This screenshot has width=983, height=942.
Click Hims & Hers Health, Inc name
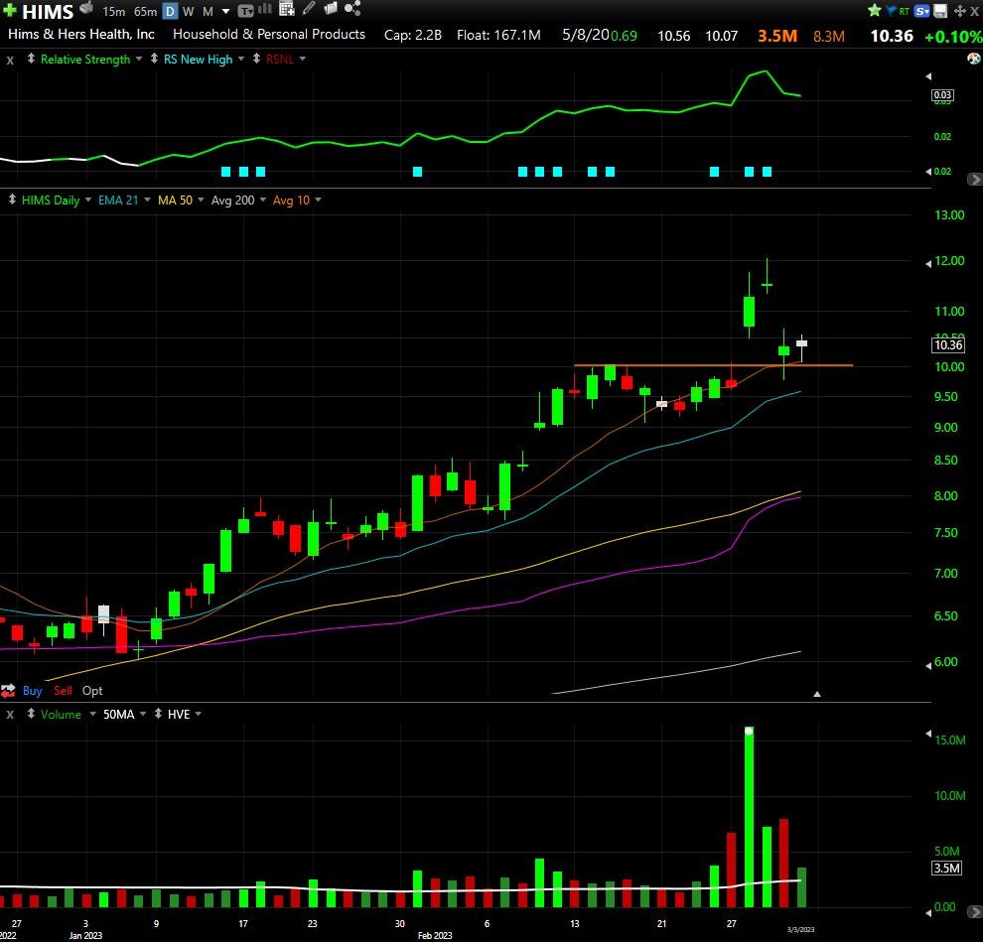(x=80, y=35)
